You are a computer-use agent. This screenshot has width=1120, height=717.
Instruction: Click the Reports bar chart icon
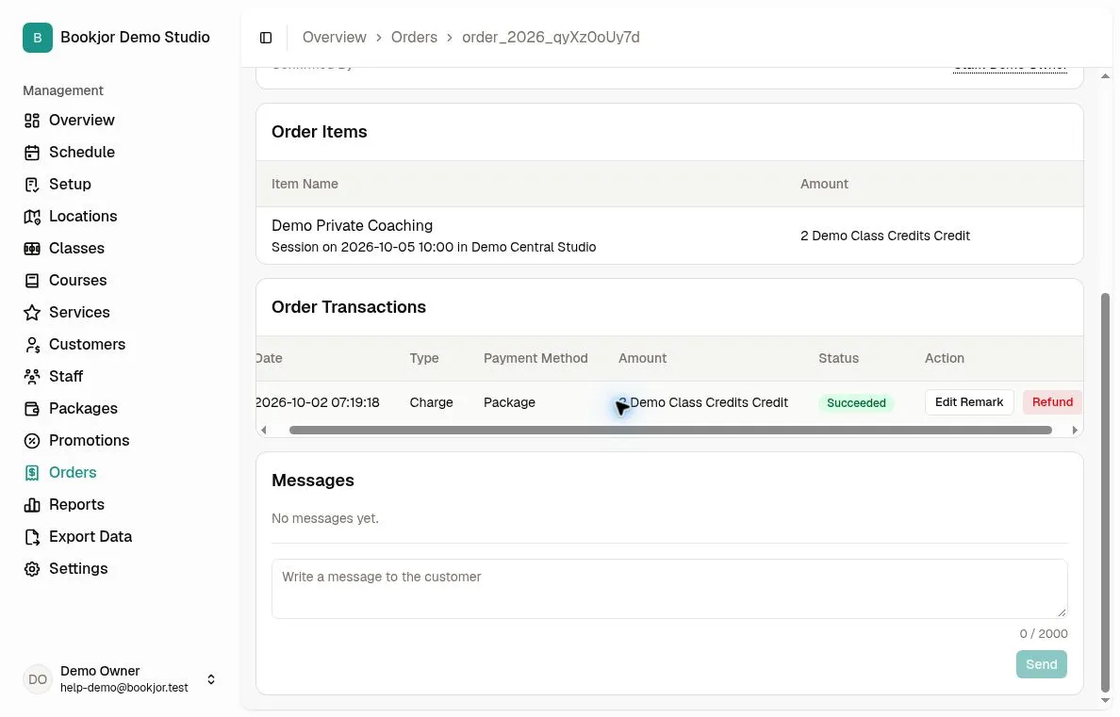click(31, 505)
